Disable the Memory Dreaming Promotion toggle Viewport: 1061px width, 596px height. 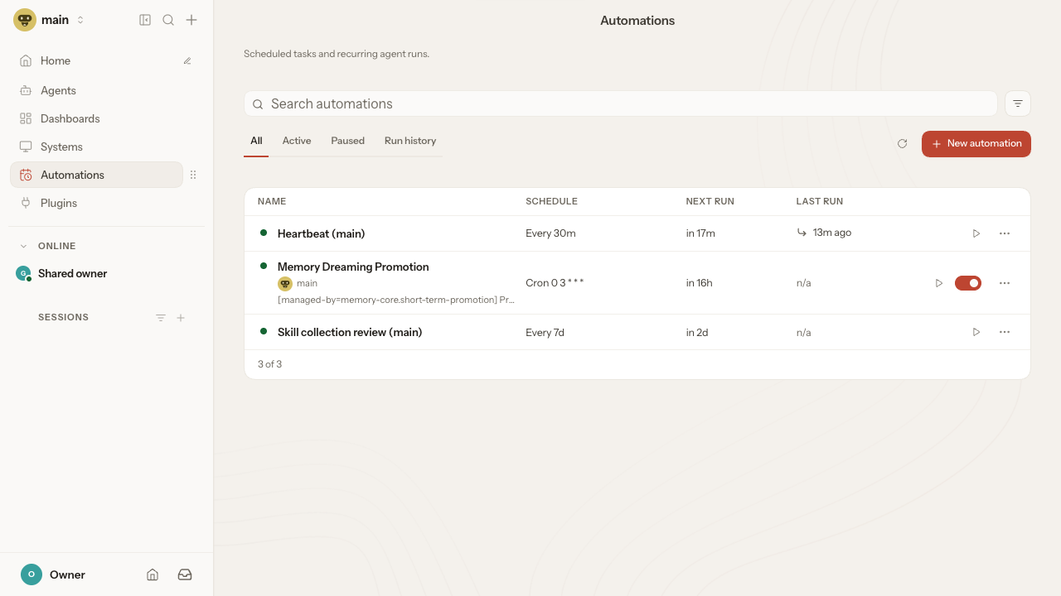pyautogui.click(x=968, y=283)
